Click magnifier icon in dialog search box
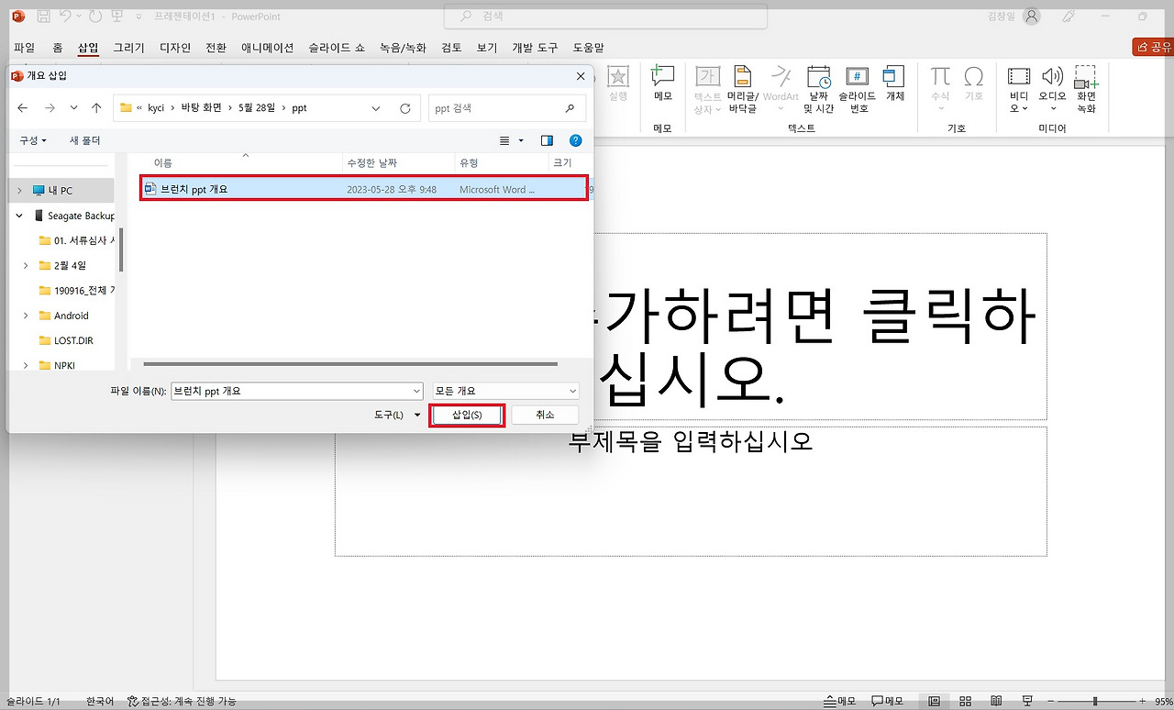1174x710 pixels. coord(570,108)
